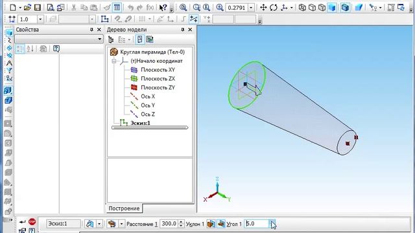Select Круглая пирамида root tree node
415x233 pixels.
point(152,52)
